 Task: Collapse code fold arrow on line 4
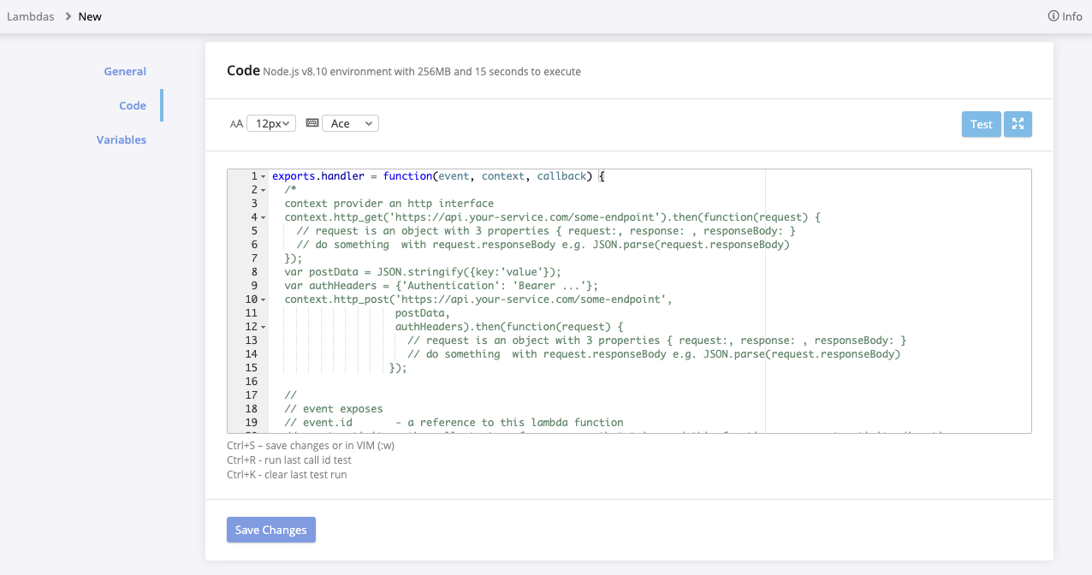263,217
